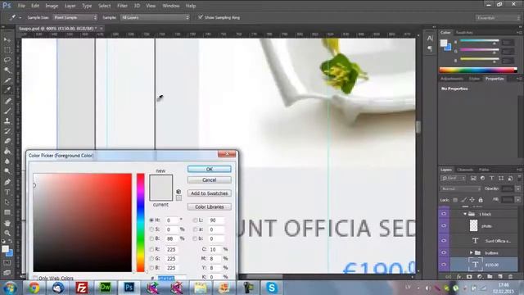Screen dimensions: 524x295
Task: Click the vertical hue slider strip
Action: coord(140,222)
